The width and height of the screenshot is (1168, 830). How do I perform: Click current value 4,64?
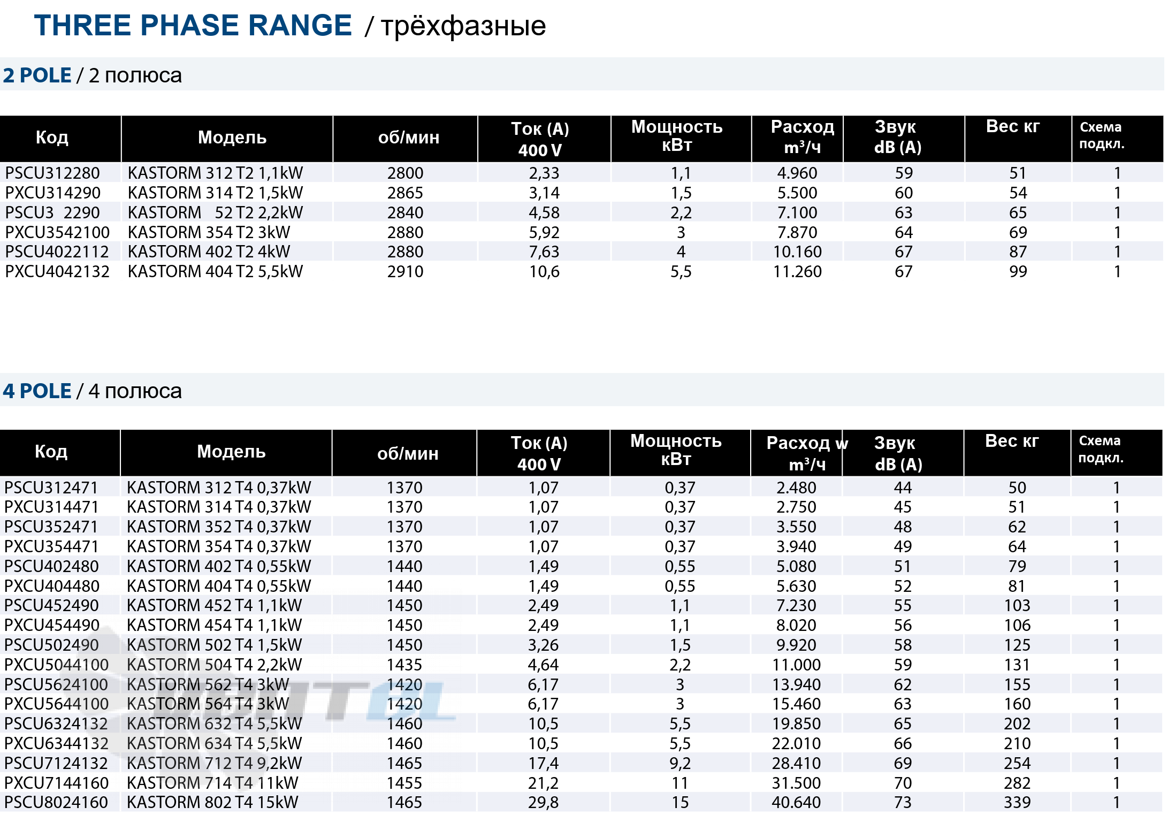(543, 665)
